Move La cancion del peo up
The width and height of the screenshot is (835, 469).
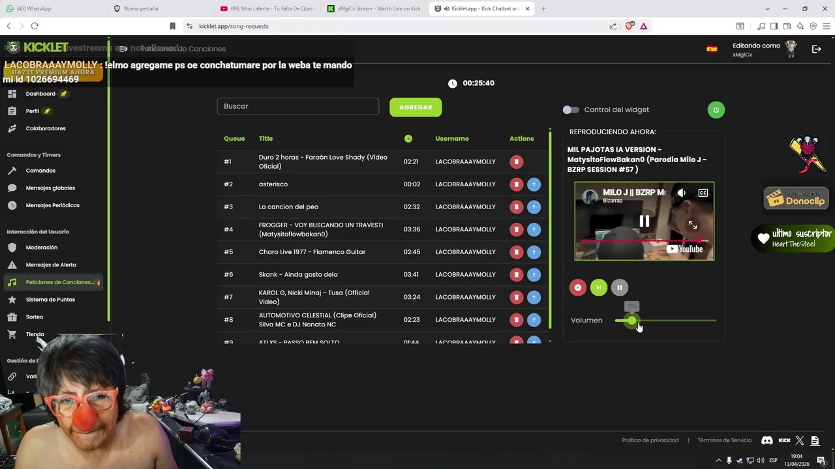pyautogui.click(x=534, y=206)
